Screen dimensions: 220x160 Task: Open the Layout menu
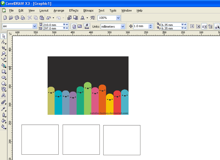(x=44, y=10)
